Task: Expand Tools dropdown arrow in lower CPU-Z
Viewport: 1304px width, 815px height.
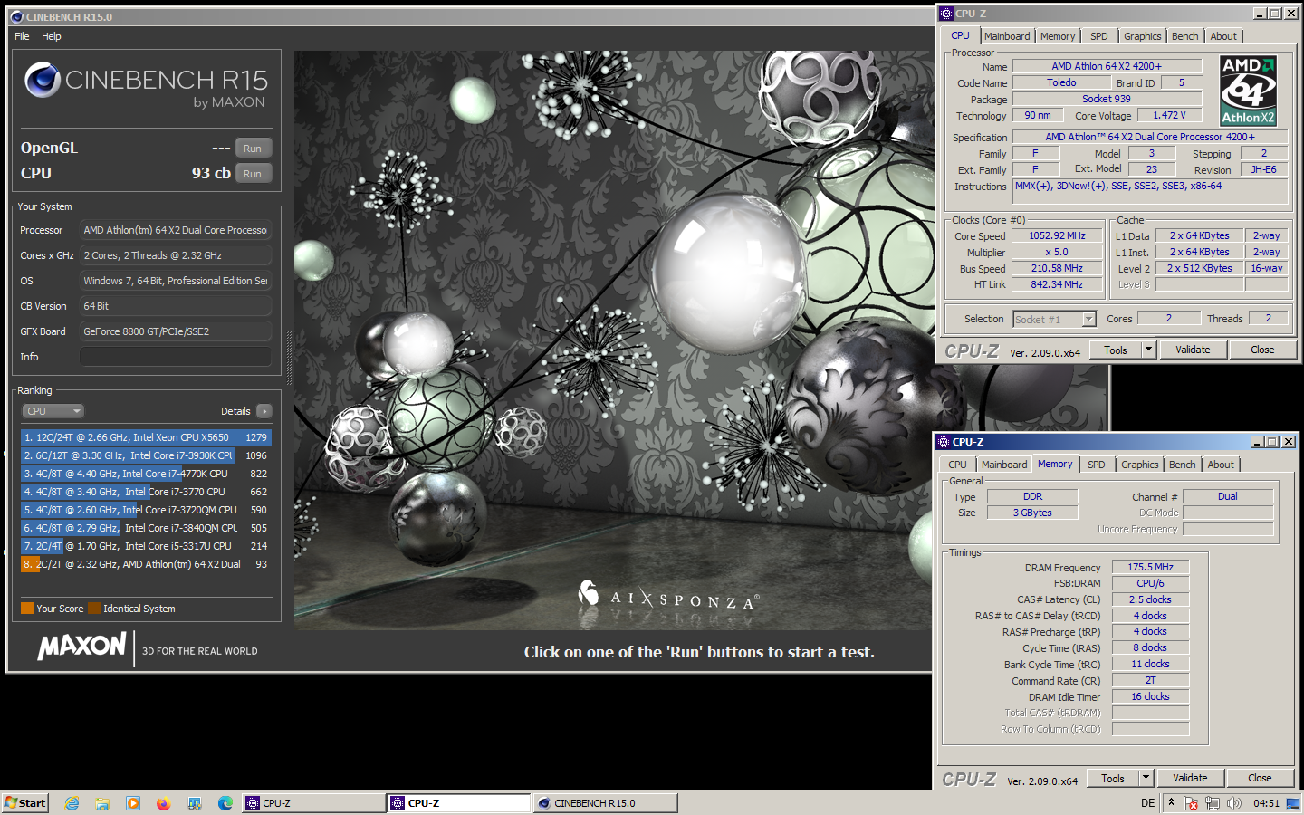Action: tap(1146, 778)
